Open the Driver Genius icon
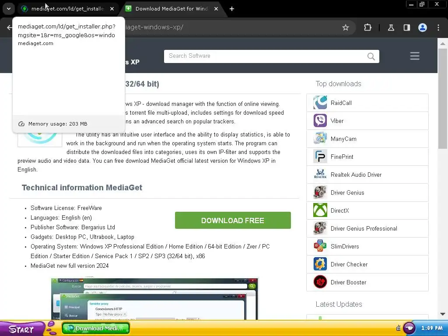Image resolution: width=448 pixels, height=336 pixels. [320, 192]
